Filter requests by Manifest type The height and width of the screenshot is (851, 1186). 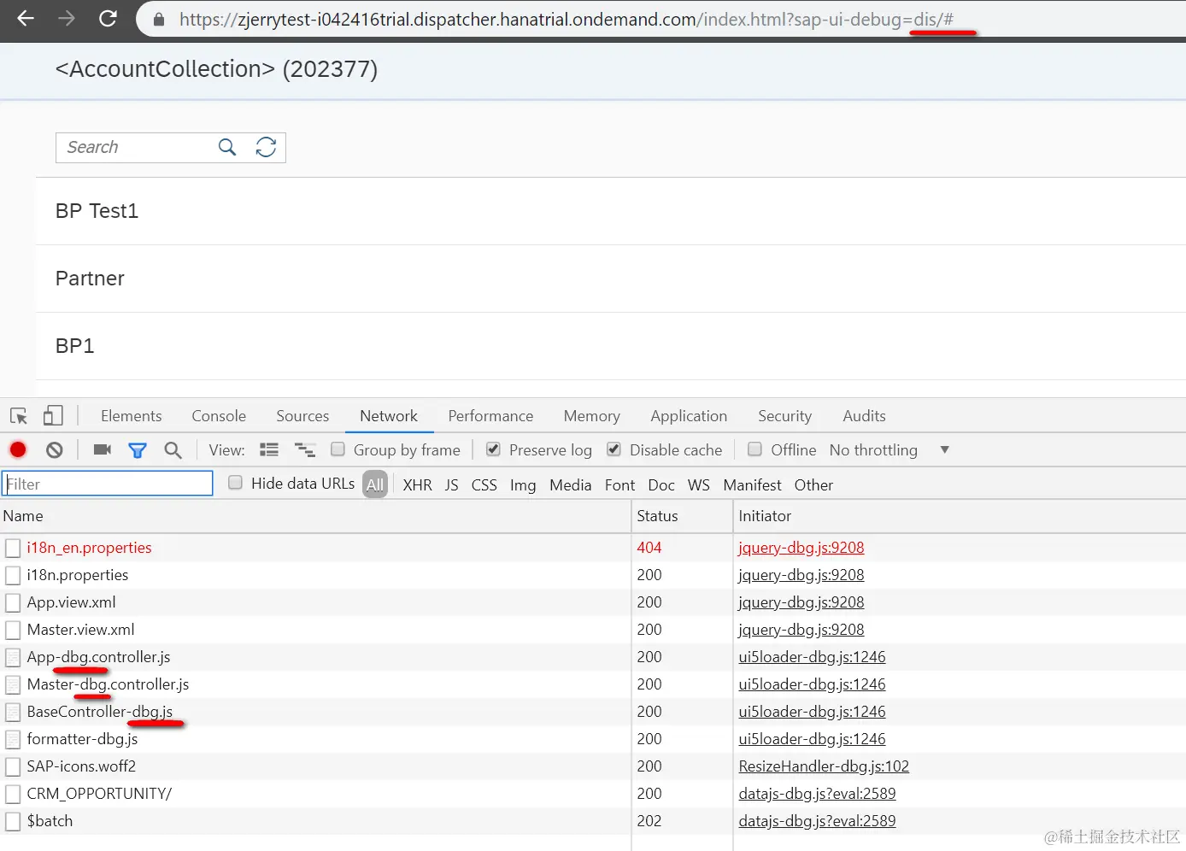pos(752,485)
